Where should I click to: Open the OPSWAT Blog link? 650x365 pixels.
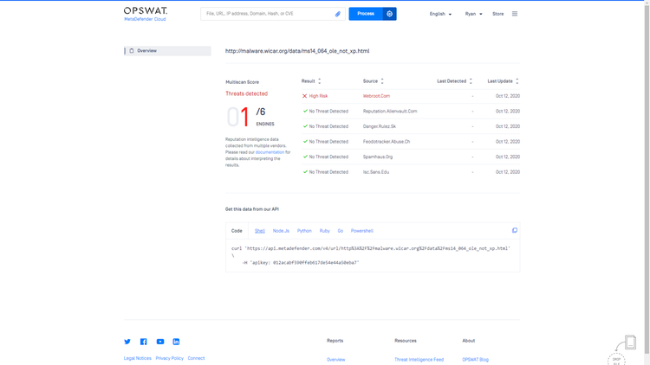pyautogui.click(x=476, y=360)
